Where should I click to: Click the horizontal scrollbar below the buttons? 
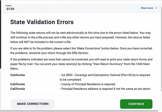[x=81, y=111]
